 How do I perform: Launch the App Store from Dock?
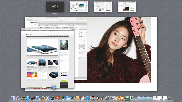28,98
